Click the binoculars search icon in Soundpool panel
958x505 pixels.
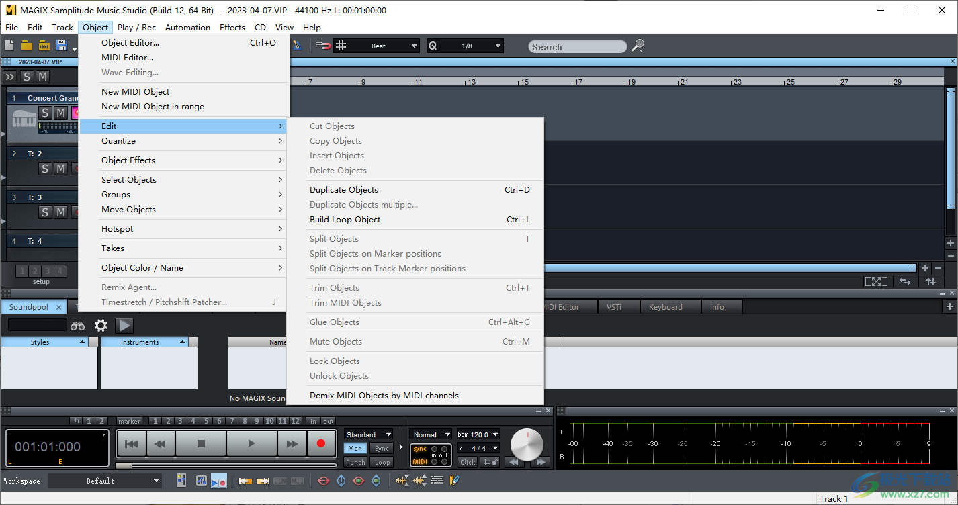[x=77, y=326]
